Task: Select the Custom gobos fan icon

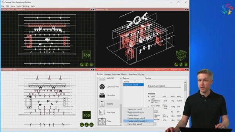Action: coord(102,87)
